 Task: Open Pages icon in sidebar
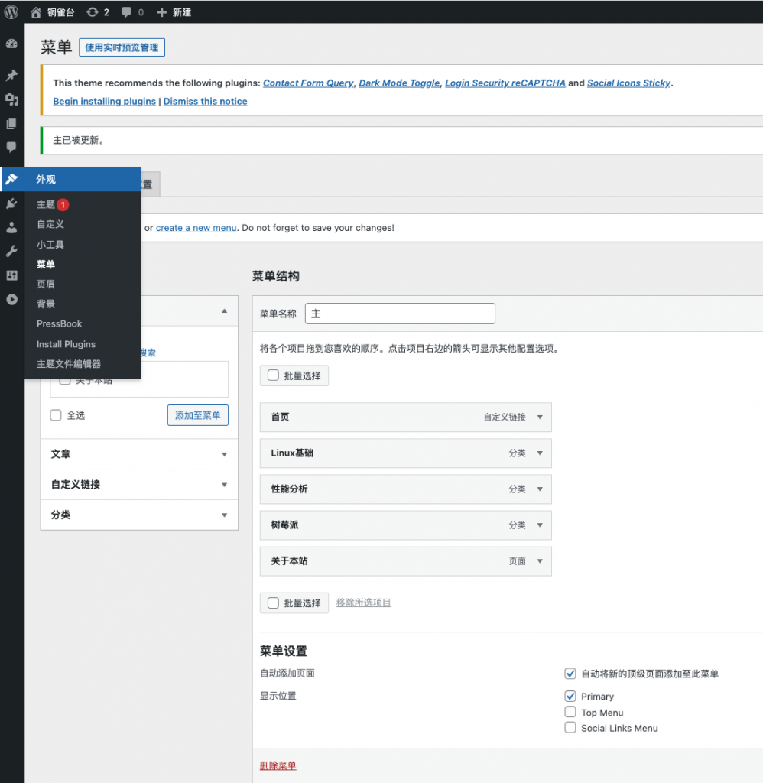pyautogui.click(x=11, y=123)
